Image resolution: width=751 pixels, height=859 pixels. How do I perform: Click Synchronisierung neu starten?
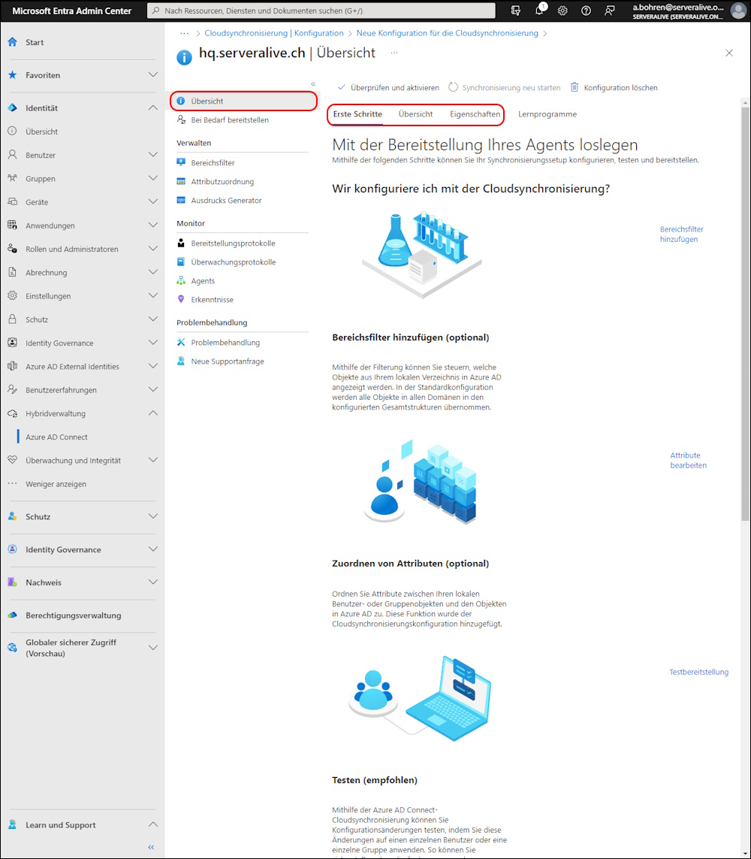point(504,88)
